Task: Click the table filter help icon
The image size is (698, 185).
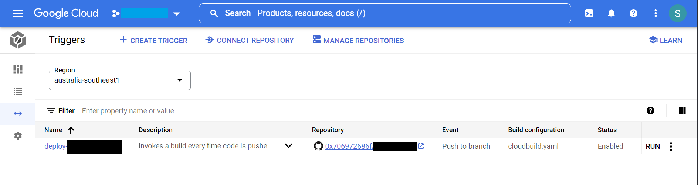Action: coord(650,110)
